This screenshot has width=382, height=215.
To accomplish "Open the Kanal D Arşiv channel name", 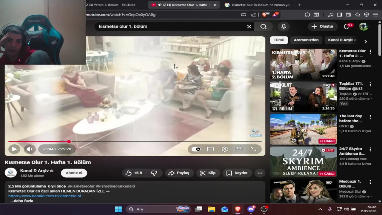I will (x=34, y=171).
